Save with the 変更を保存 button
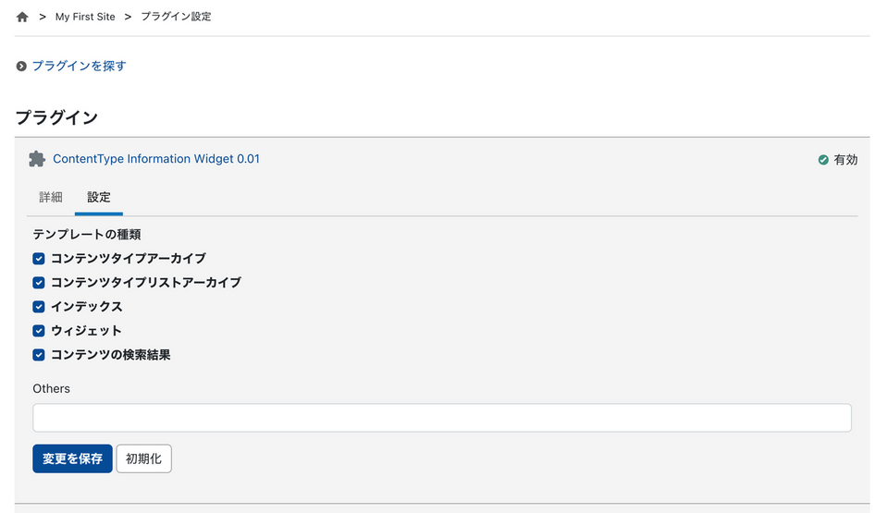Image resolution: width=888 pixels, height=513 pixels. (x=72, y=458)
